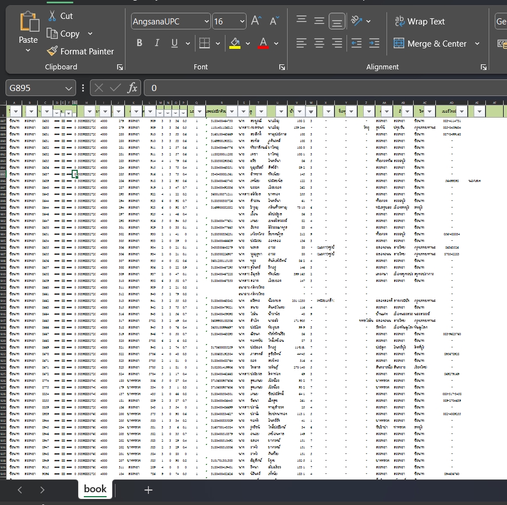The height and width of the screenshot is (505, 507).
Task: Decrease the cell indent
Action: tap(357, 43)
